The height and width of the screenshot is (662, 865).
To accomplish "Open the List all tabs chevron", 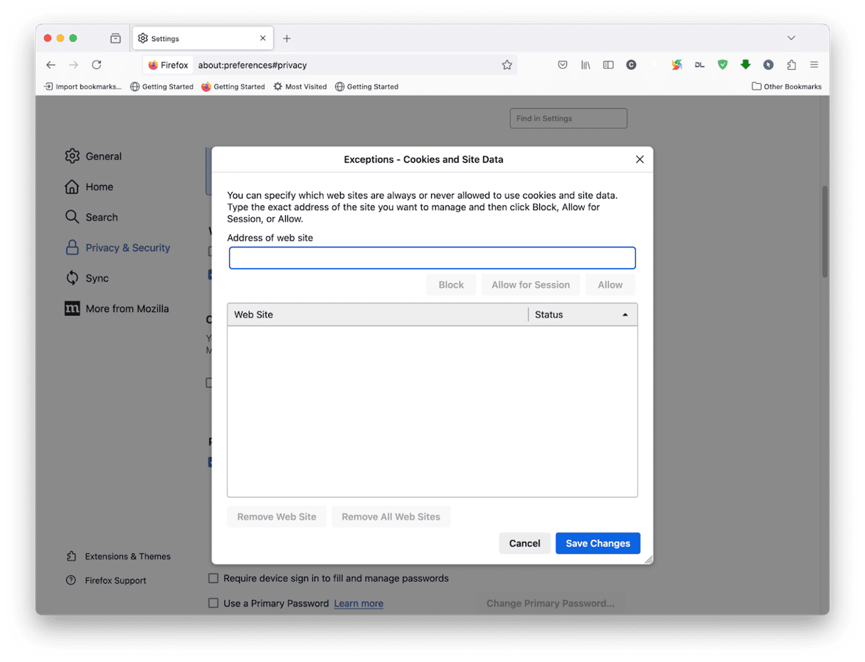I will coord(791,38).
